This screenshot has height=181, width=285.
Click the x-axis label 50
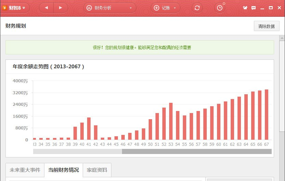[x=150, y=144]
